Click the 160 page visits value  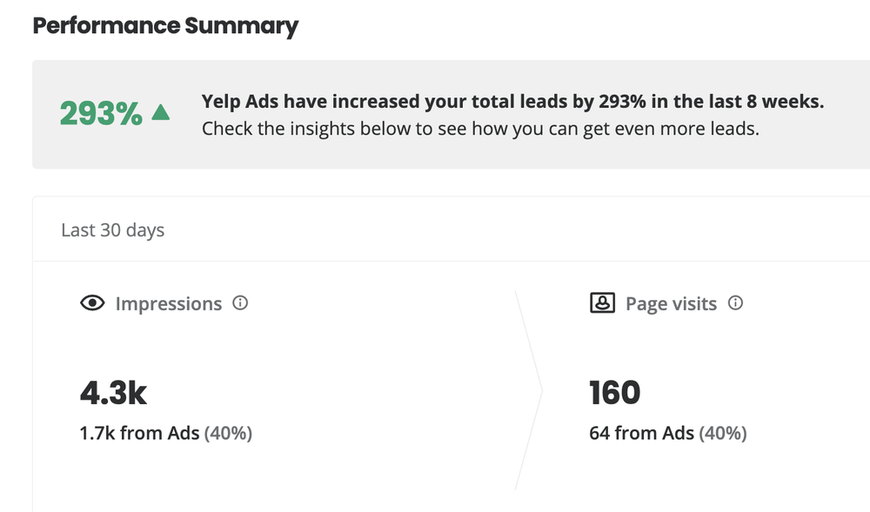615,393
